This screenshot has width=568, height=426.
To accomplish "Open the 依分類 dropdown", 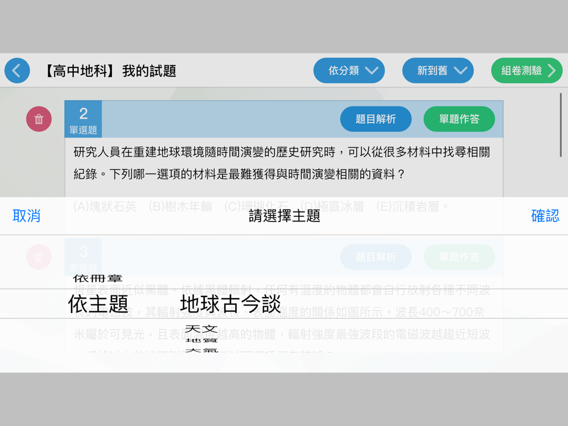I will (349, 70).
